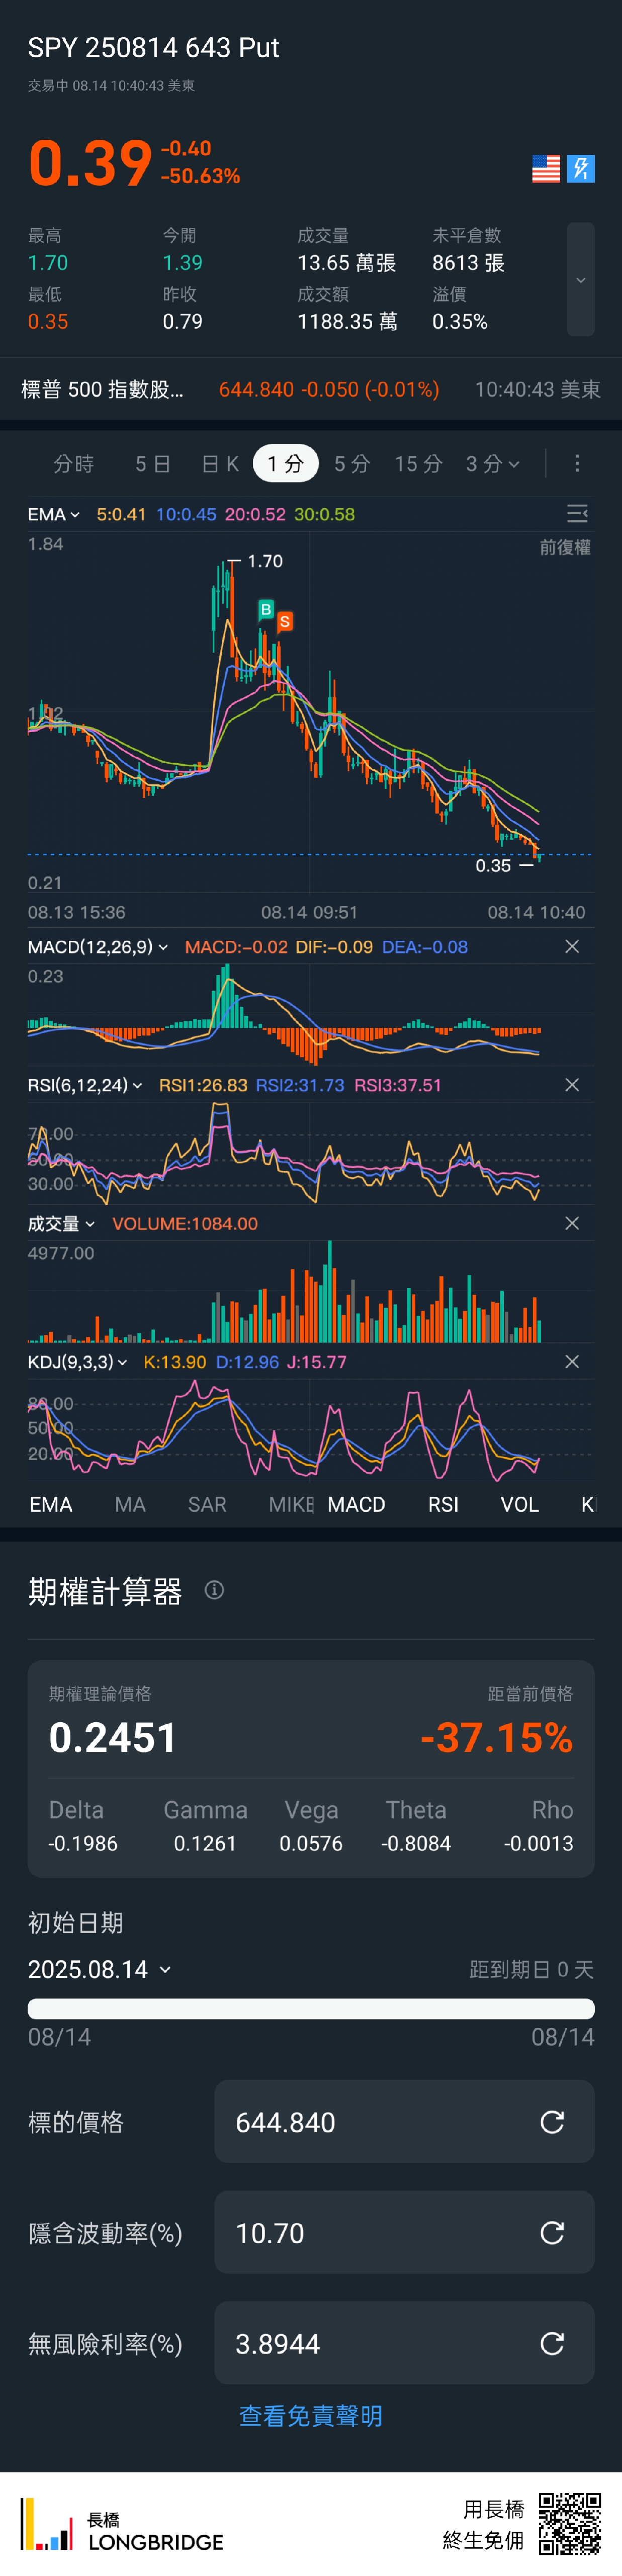
Task: Refresh the 無風險利率 risk-free rate value
Action: tap(552, 2343)
